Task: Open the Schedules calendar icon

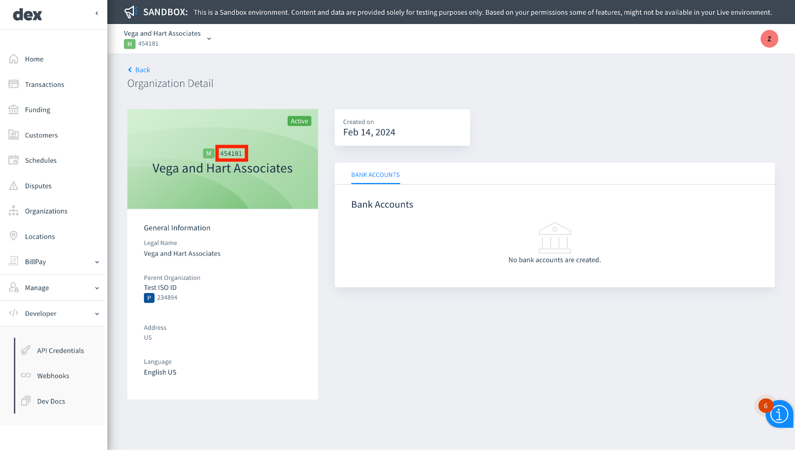Action: pyautogui.click(x=13, y=160)
